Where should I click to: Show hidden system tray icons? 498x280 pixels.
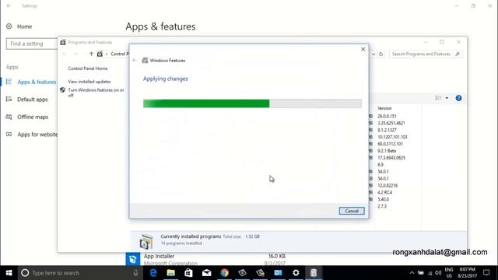[412, 273]
